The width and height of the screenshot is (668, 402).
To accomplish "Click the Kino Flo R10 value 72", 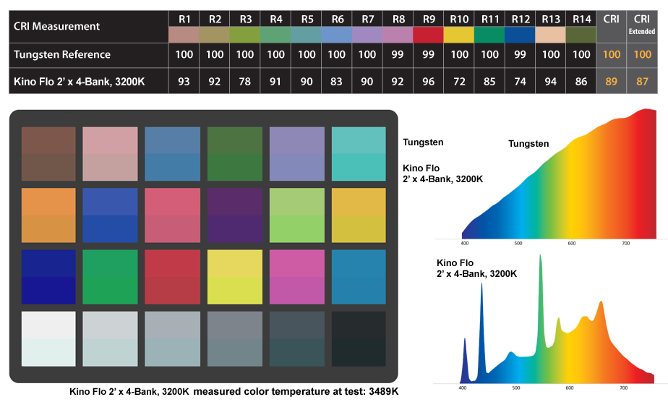I will click(459, 82).
